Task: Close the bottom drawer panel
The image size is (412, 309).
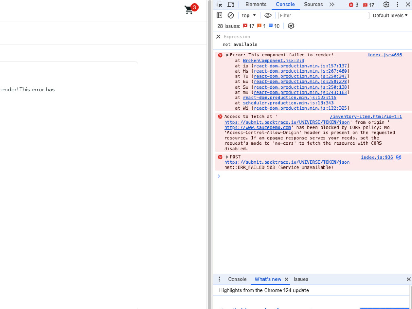Action: 408,279
